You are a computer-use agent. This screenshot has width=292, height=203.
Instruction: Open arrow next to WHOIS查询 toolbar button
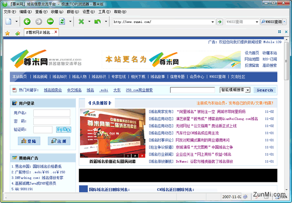point(284,22)
